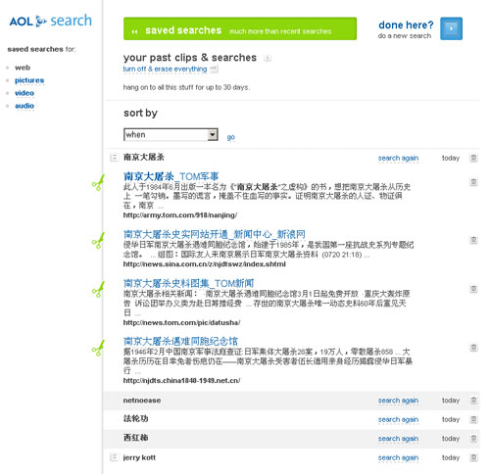Click the jerry kott search term text
The height and width of the screenshot is (474, 490).
139,457
